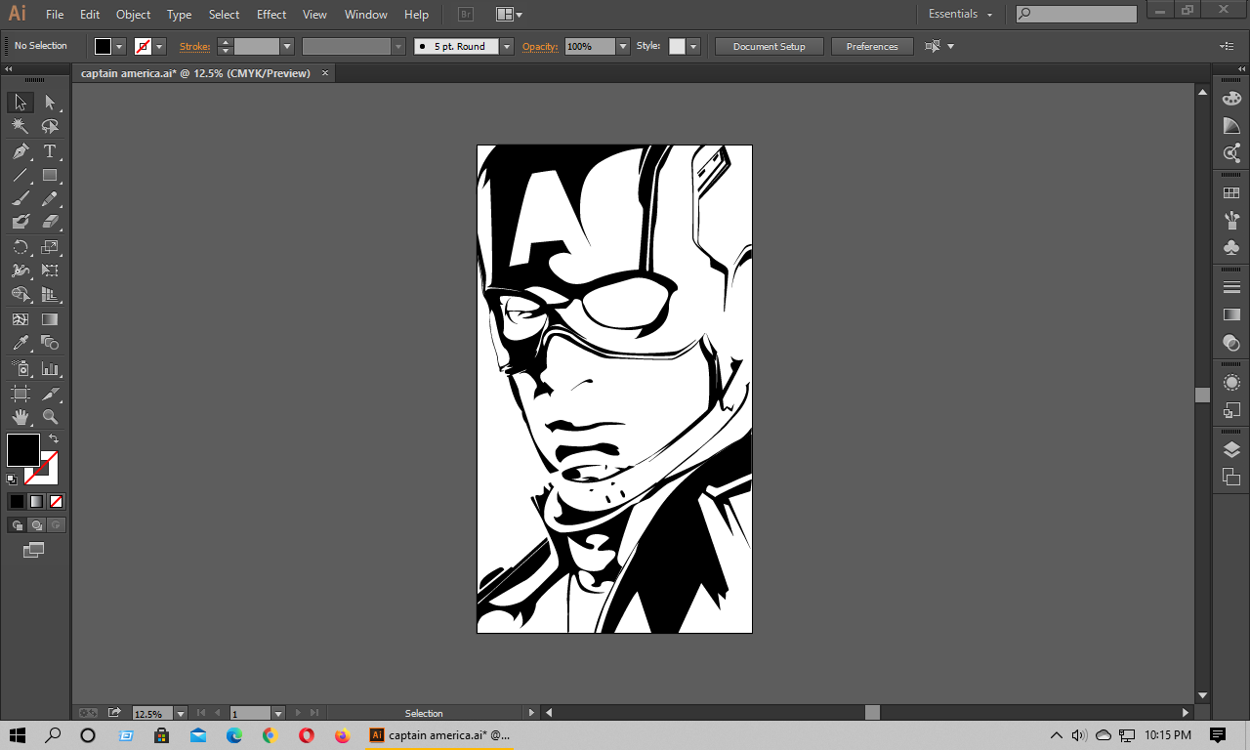Open fill color dropdown in control bar

point(120,46)
